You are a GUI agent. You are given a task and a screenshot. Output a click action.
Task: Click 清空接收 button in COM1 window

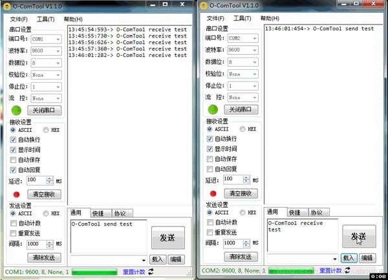[44, 194]
